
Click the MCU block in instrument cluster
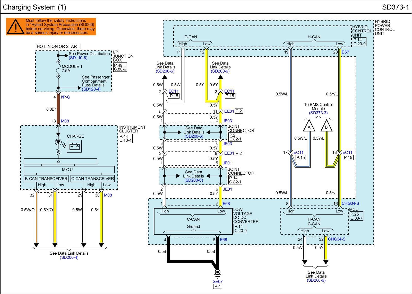(x=69, y=170)
